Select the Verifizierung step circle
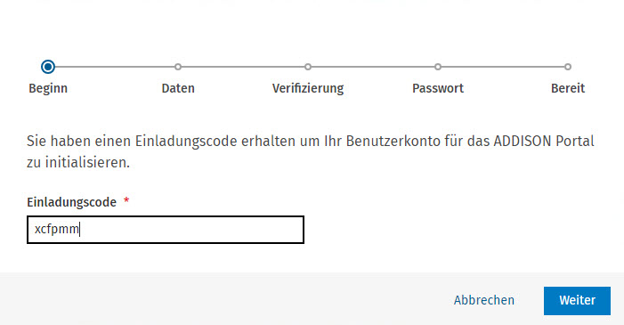Viewport: 624px width, 325px height. pyautogui.click(x=308, y=67)
